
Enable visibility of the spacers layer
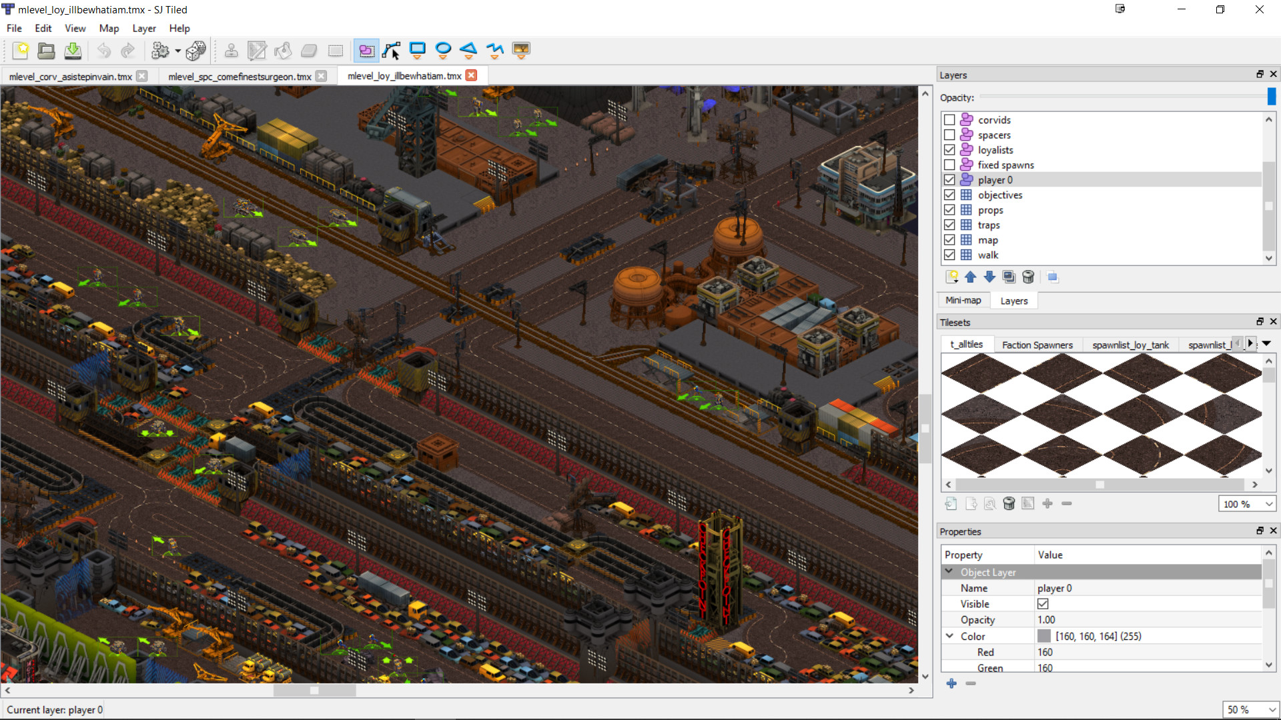tap(949, 135)
